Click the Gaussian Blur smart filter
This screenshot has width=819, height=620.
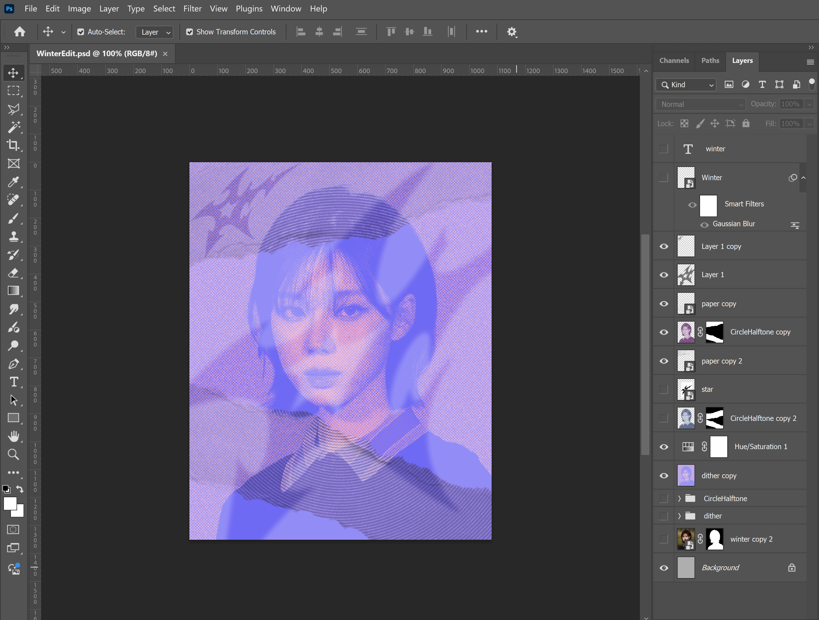pyautogui.click(x=733, y=224)
